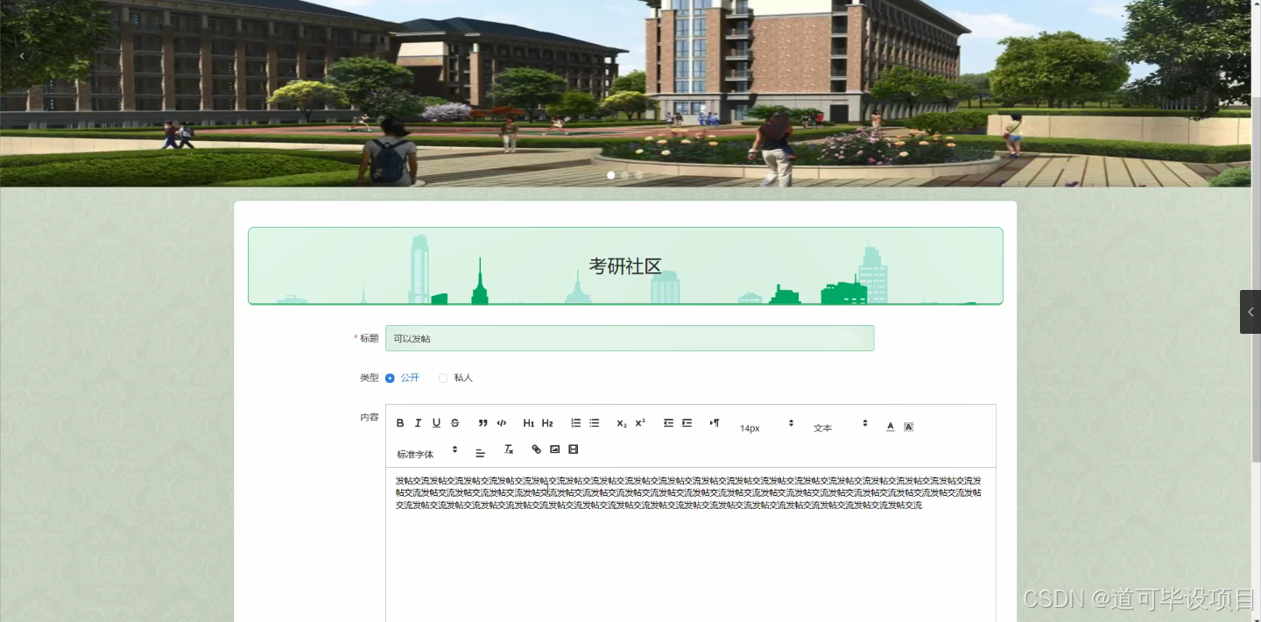Go to the next banner slide
The height and width of the screenshot is (622, 1261).
pos(1229,56)
